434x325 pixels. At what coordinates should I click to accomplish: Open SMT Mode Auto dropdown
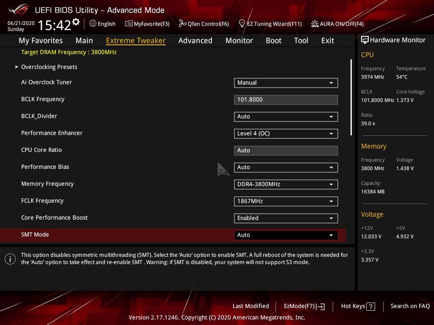(286, 235)
